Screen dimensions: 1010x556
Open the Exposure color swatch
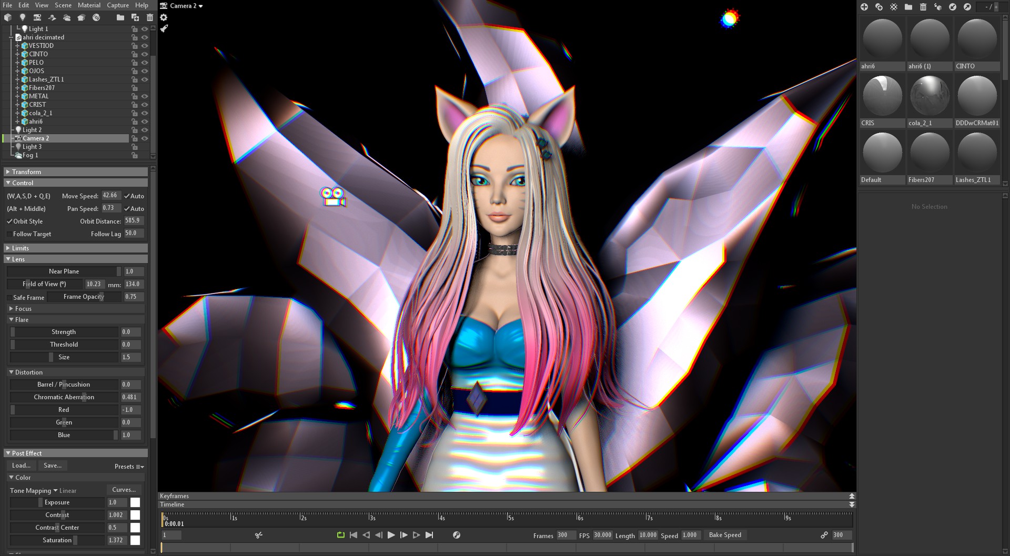pos(135,502)
